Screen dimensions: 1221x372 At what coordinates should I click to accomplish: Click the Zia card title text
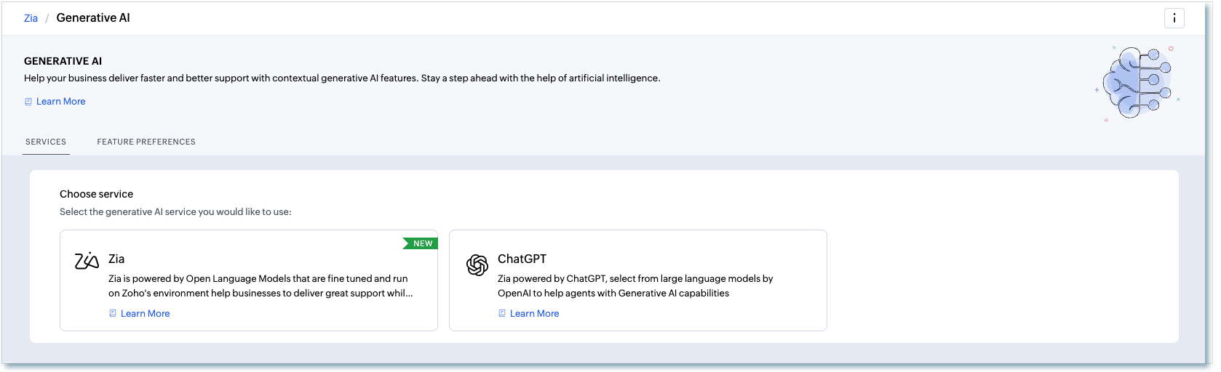click(x=116, y=259)
